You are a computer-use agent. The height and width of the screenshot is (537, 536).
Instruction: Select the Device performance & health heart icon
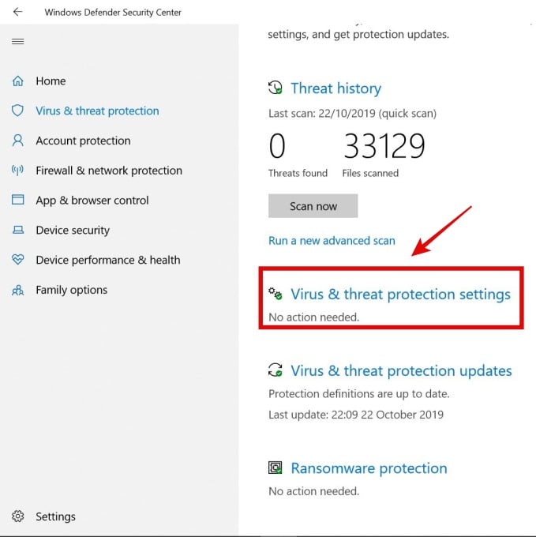point(17,260)
